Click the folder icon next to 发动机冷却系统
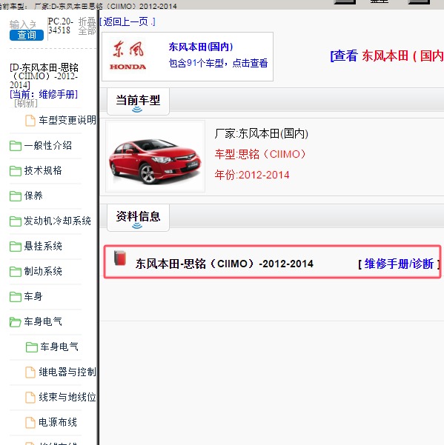 tap(16, 221)
